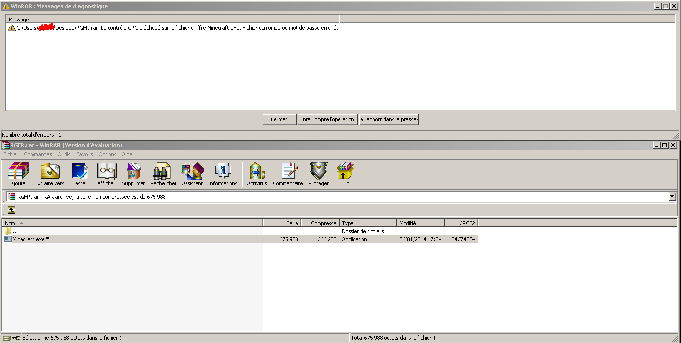The height and width of the screenshot is (343, 681).
Task: Sort by the Type column header
Action: pyautogui.click(x=368, y=223)
